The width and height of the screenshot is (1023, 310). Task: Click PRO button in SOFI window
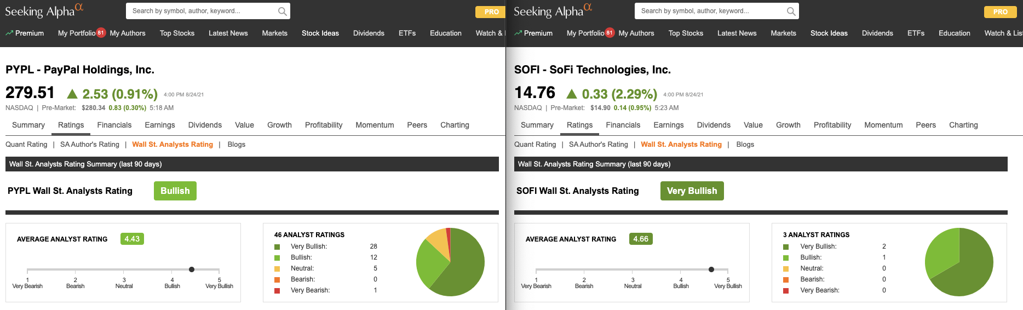(1000, 12)
